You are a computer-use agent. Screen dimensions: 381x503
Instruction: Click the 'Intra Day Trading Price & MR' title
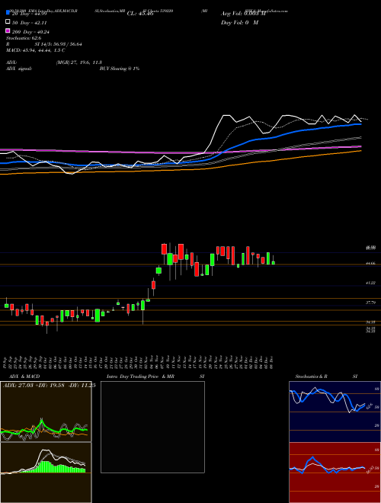pyautogui.click(x=140, y=376)
